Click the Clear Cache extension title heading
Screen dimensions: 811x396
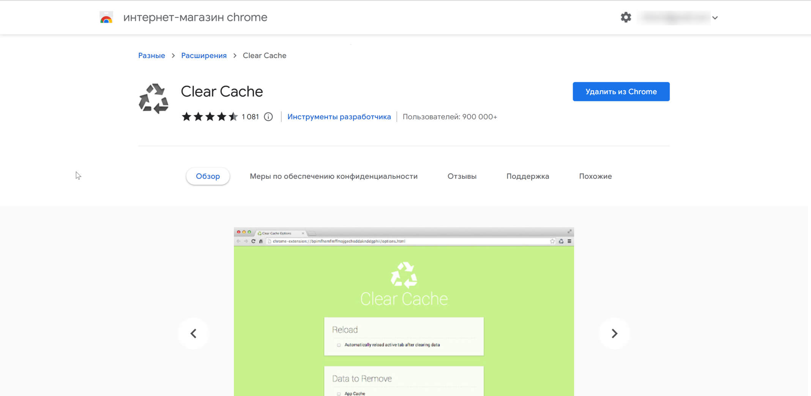click(x=222, y=91)
